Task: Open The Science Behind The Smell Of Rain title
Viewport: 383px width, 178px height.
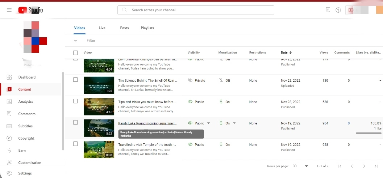Action: tap(148, 80)
